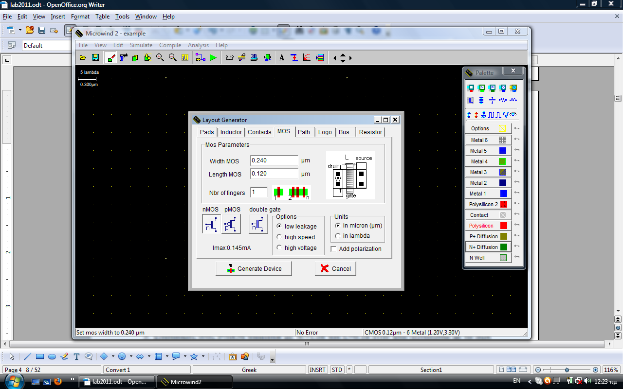Toggle protection key next to Metal 6
The image size is (623, 389).
pos(517,140)
